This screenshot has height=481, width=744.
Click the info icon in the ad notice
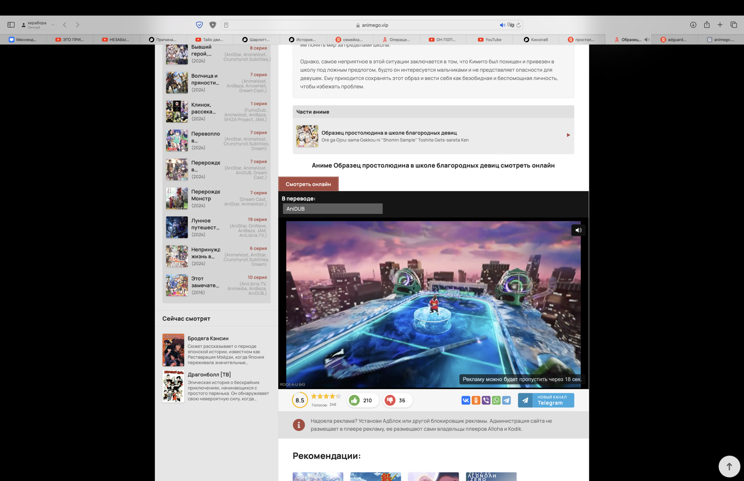[x=299, y=424]
